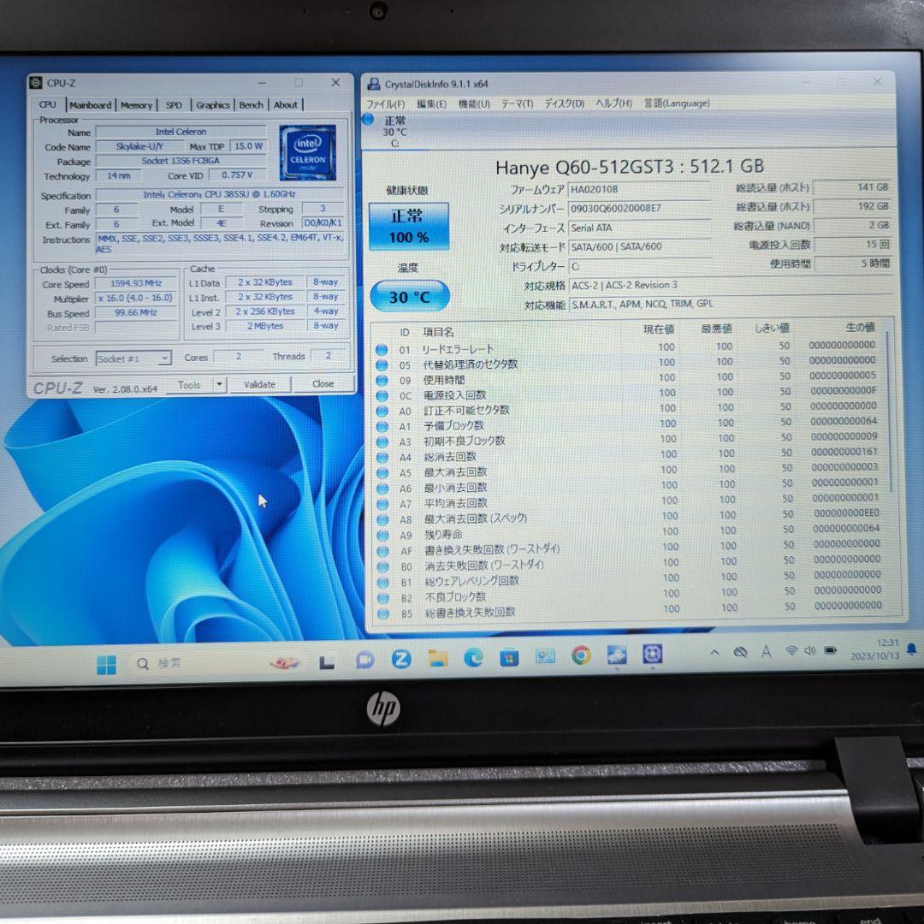Open File Explorer from the taskbar
The height and width of the screenshot is (924, 924).
coord(438,658)
